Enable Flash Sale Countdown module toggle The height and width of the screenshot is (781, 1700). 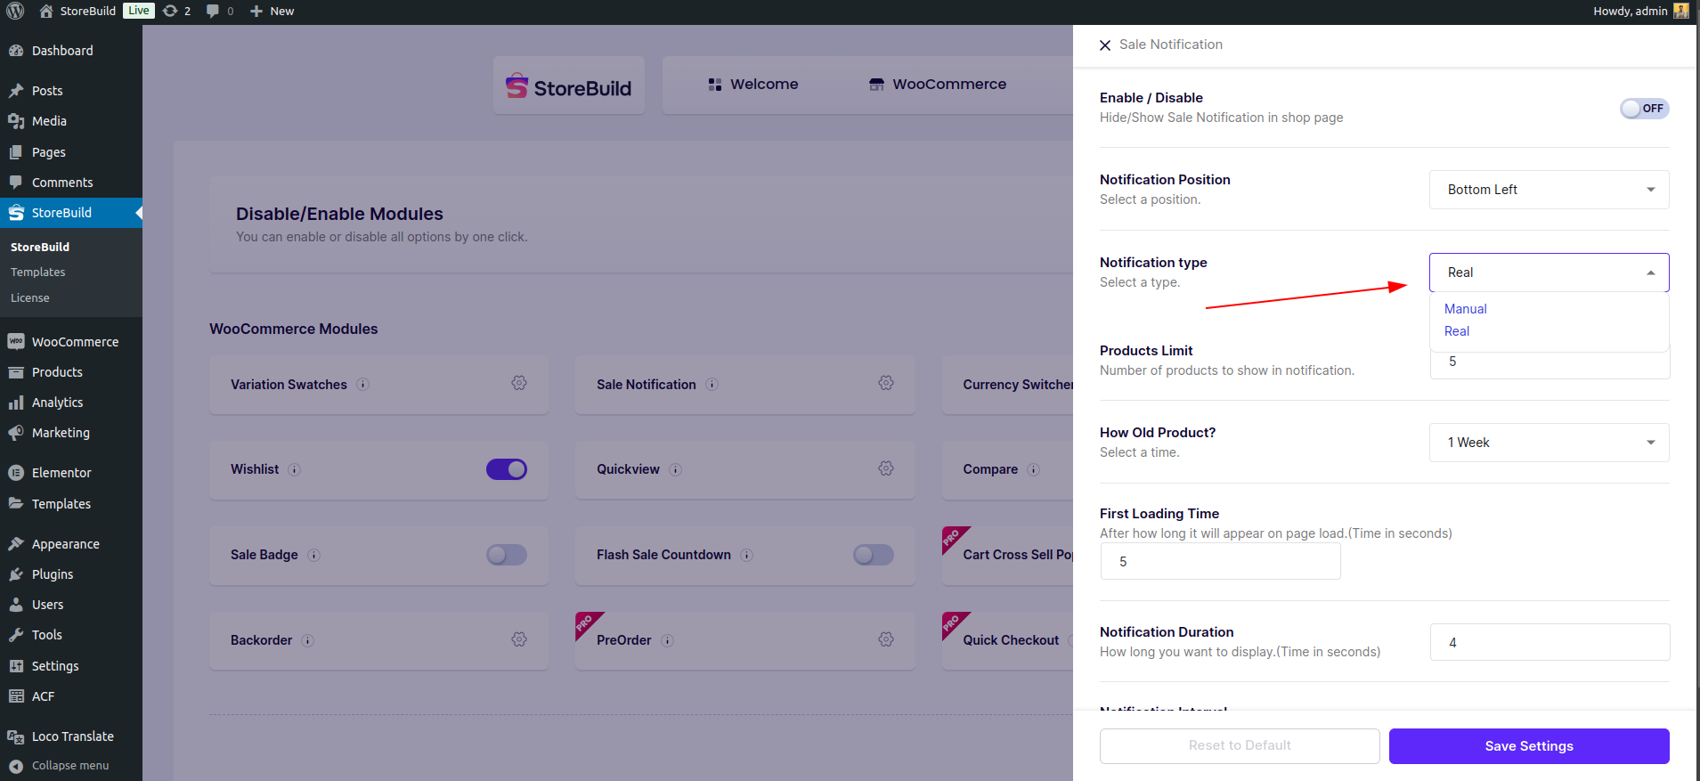click(874, 555)
